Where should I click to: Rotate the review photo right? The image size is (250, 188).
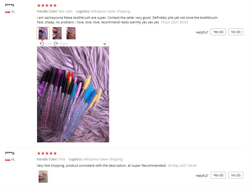(61, 44)
